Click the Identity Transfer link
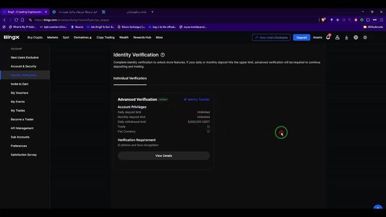The width and height of the screenshot is (386, 217). coord(197,100)
